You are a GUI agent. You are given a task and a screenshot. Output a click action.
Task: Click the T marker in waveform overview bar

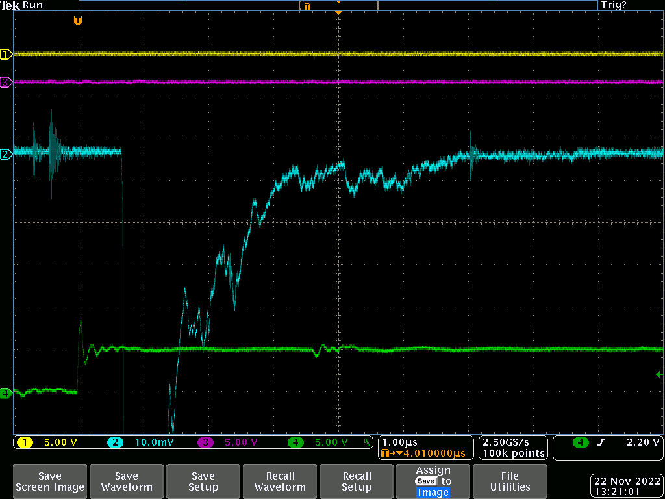[x=307, y=6]
